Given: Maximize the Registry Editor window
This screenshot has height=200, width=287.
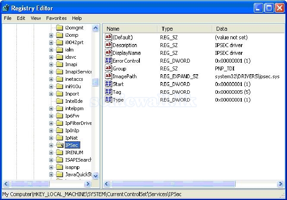Looking at the screenshot, I should coord(269,8).
